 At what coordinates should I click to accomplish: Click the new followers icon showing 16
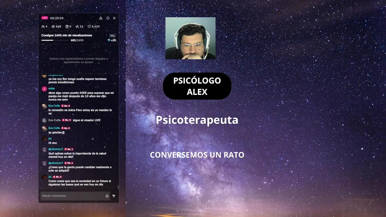(77, 27)
